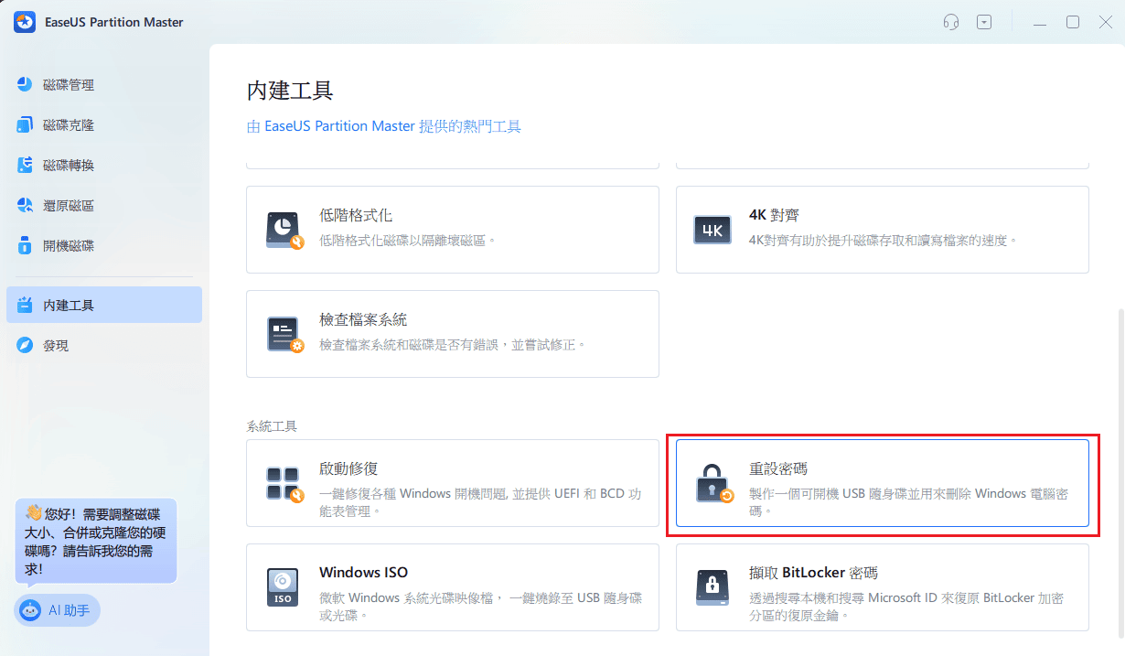Screen dimensions: 1125x656
Task: Open the 檢查檔案系統 file check tool icon
Action: (284, 332)
